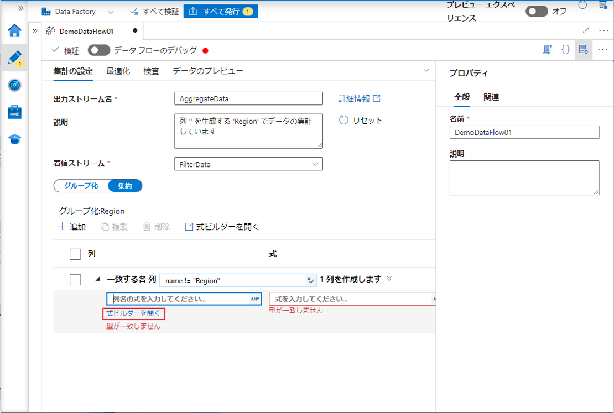This screenshot has height=413, width=614.
Task: Check the 列 header checkbox
Action: 75,254
